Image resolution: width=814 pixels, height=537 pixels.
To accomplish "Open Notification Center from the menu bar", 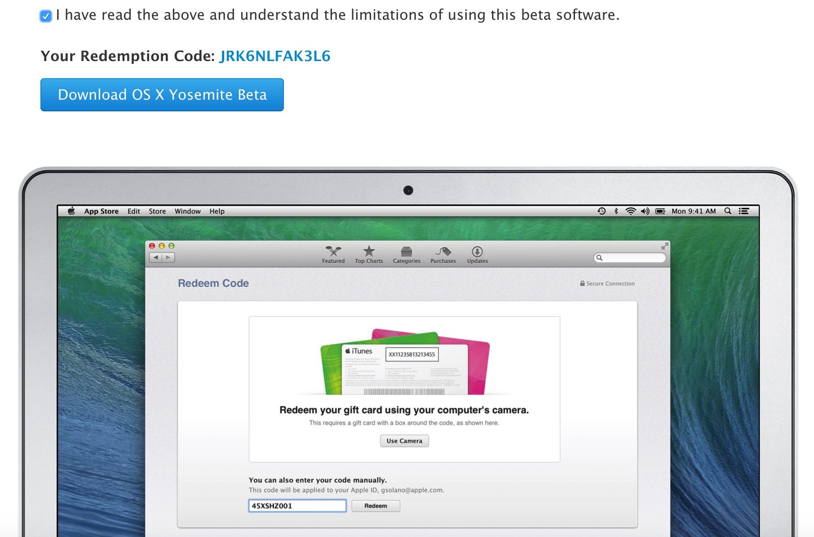I will click(744, 211).
